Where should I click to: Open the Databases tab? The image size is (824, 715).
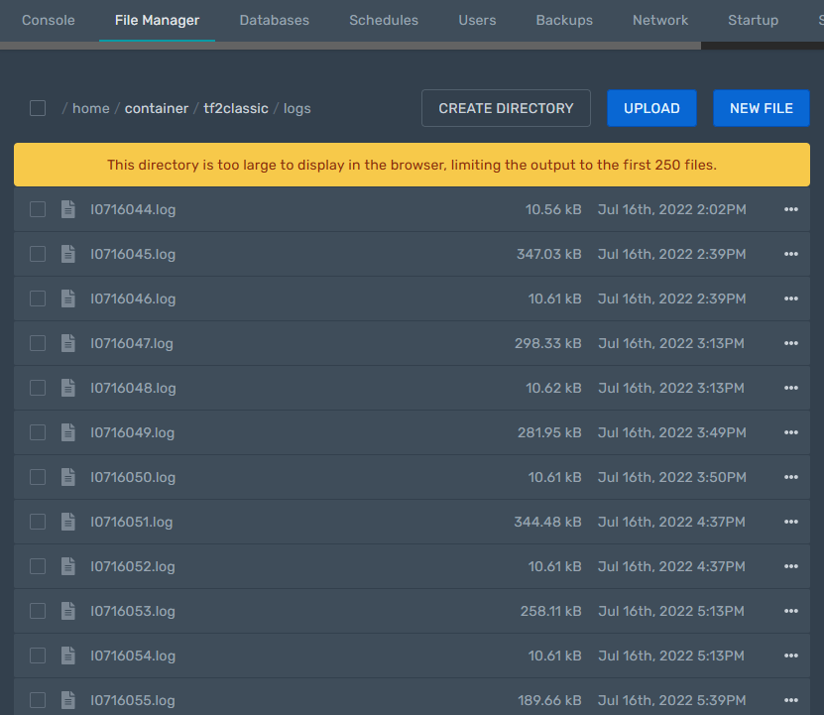(x=275, y=20)
